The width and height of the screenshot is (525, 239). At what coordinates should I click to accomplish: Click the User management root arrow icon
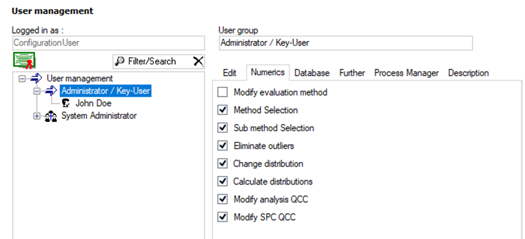(36, 79)
